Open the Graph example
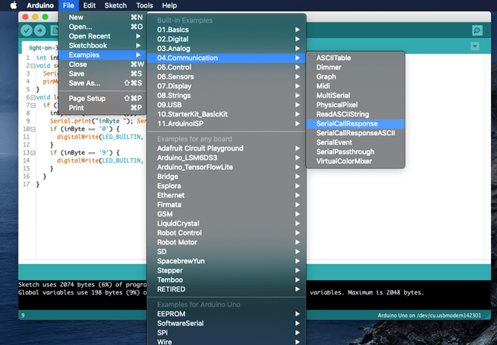 356,76
